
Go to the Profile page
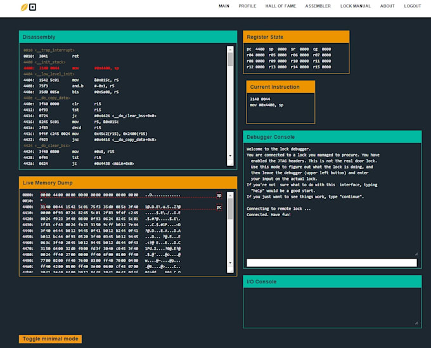pyautogui.click(x=247, y=6)
